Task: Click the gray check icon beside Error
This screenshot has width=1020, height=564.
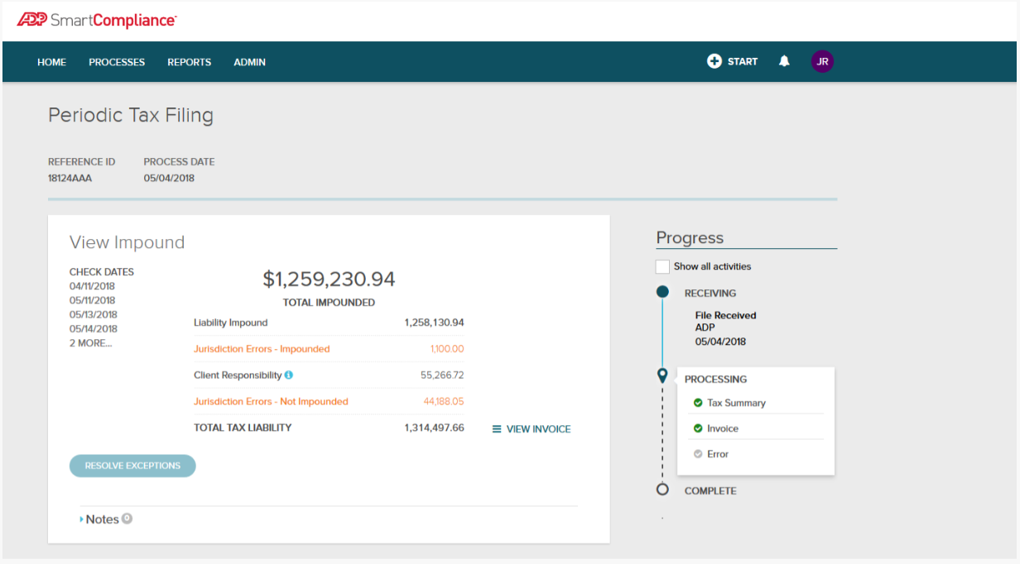Action: point(698,454)
